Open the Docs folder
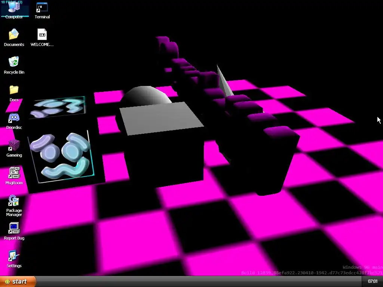Viewport: 383px width, 287px height. tap(14, 93)
